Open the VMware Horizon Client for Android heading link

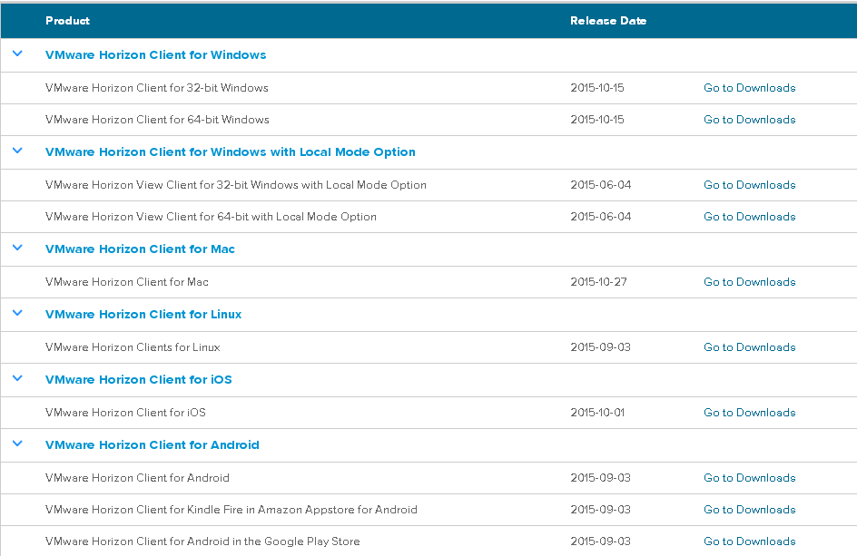click(152, 444)
